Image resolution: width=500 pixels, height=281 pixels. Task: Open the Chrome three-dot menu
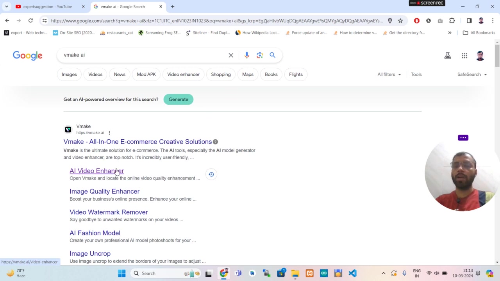point(493,21)
